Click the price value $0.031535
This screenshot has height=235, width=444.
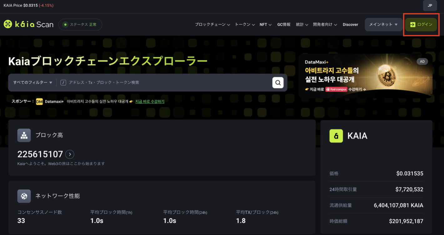(x=410, y=173)
